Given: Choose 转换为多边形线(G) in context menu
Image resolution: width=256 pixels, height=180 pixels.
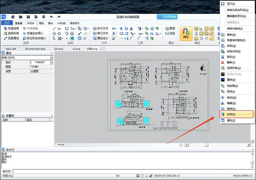Looking at the screenshot, I should coord(238,10).
